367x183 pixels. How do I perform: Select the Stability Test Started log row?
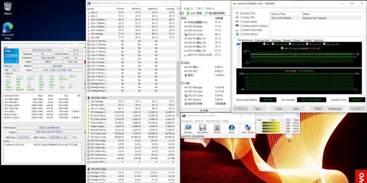pyautogui.click(x=316, y=18)
